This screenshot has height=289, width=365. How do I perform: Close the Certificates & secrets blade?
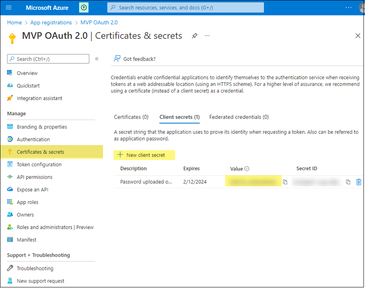click(x=358, y=36)
